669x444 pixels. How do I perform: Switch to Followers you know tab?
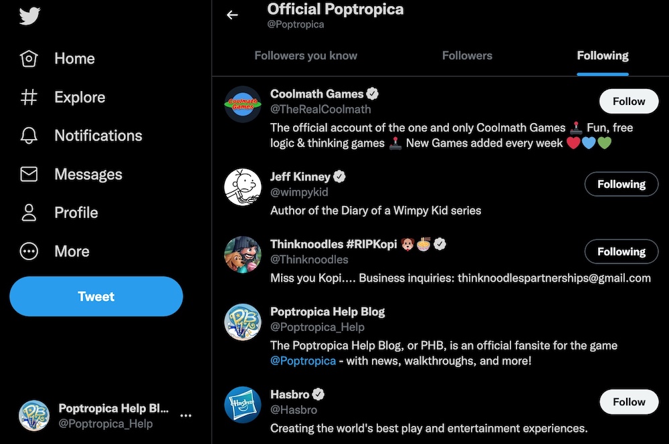pyautogui.click(x=306, y=55)
